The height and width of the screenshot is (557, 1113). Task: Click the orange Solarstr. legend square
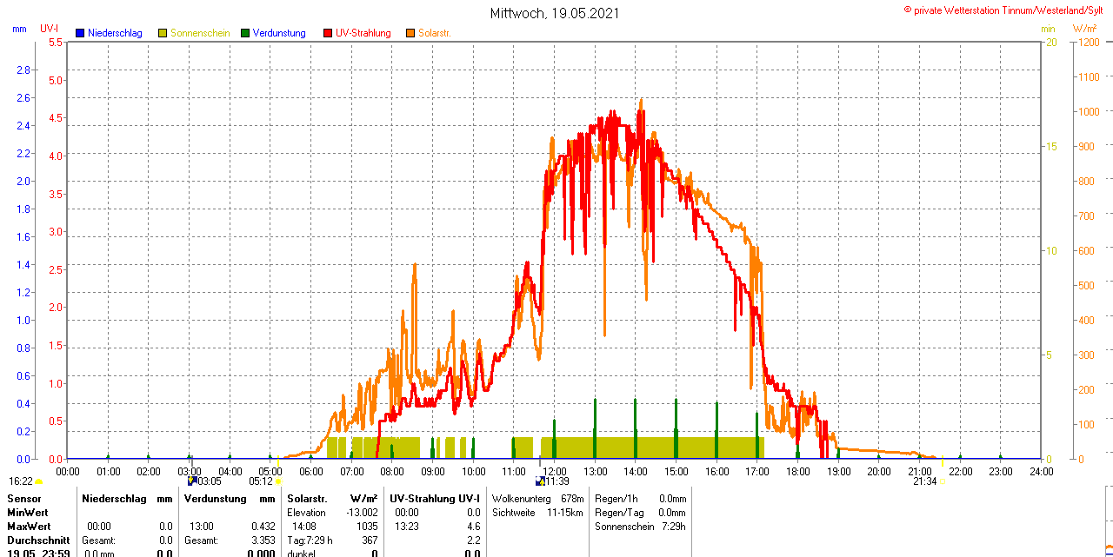(410, 33)
